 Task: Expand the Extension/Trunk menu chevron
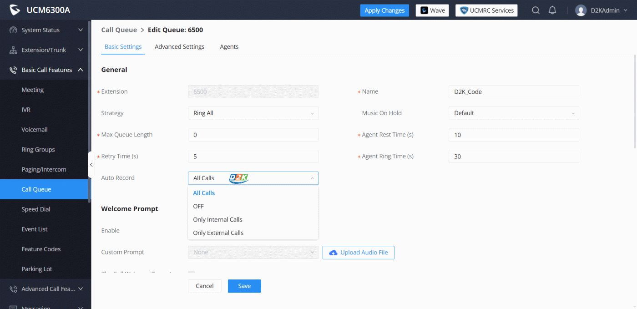click(81, 50)
